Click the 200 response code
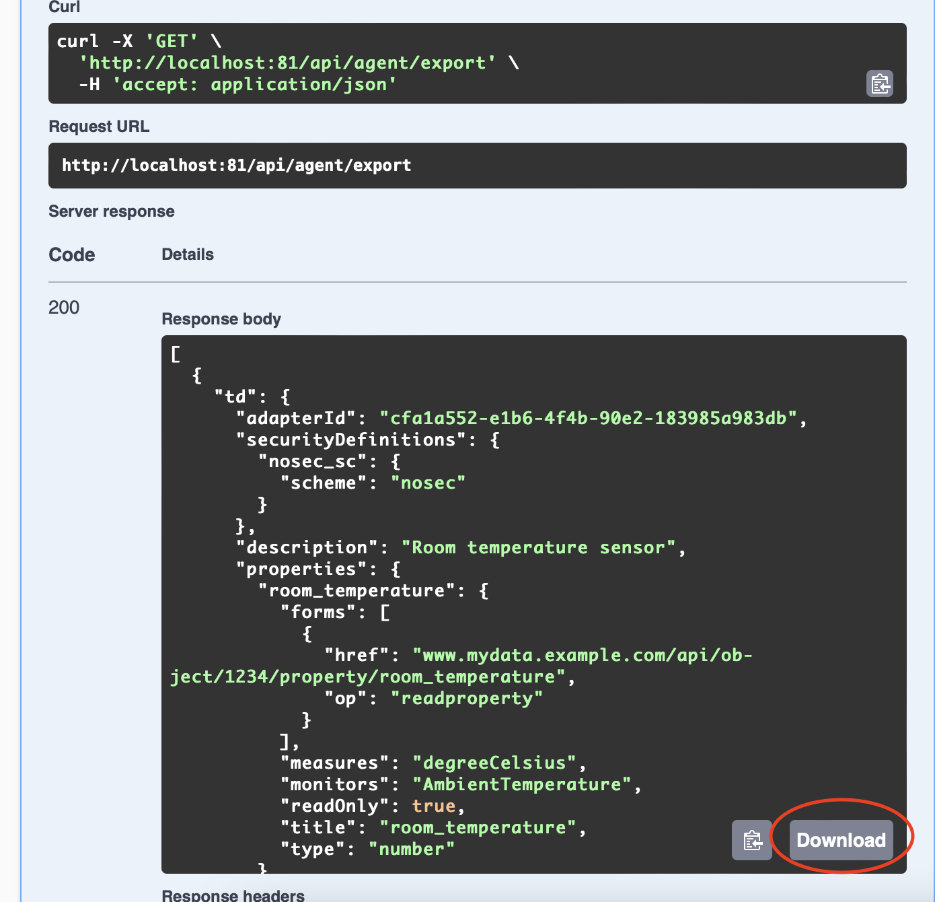Image resolution: width=935 pixels, height=902 pixels. pyautogui.click(x=64, y=308)
